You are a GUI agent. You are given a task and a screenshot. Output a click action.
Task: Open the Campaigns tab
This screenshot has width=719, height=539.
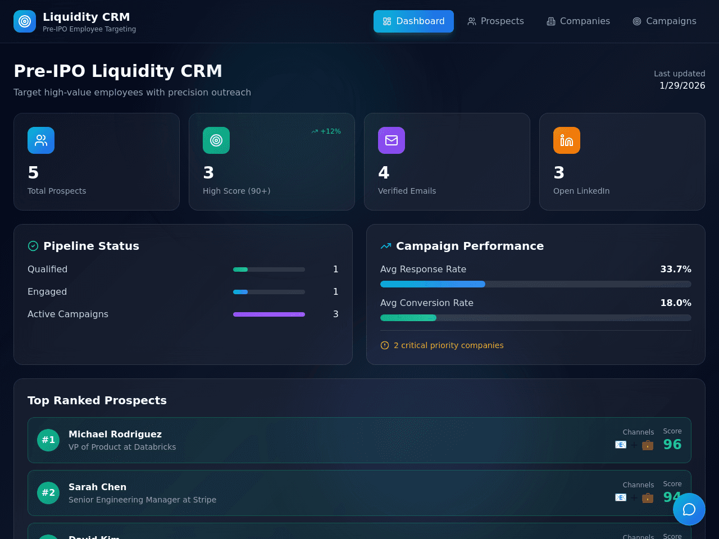click(665, 21)
